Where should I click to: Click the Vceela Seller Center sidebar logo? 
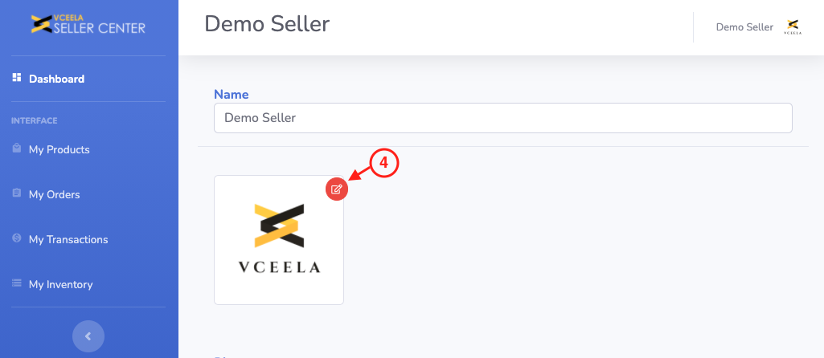88,25
